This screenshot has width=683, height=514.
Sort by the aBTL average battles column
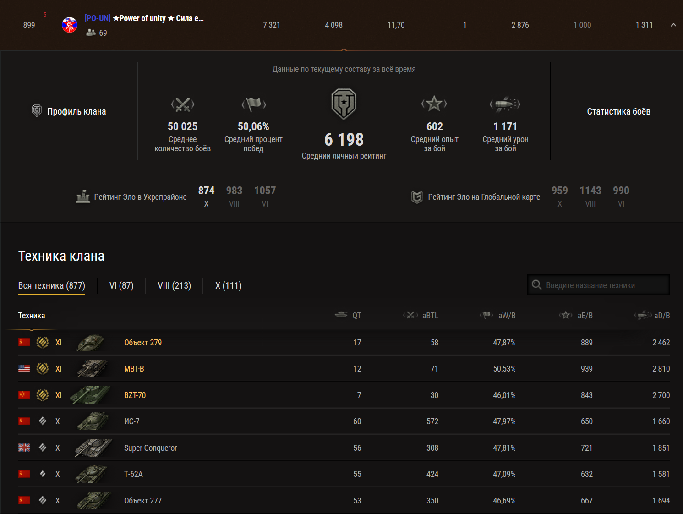[x=421, y=315]
